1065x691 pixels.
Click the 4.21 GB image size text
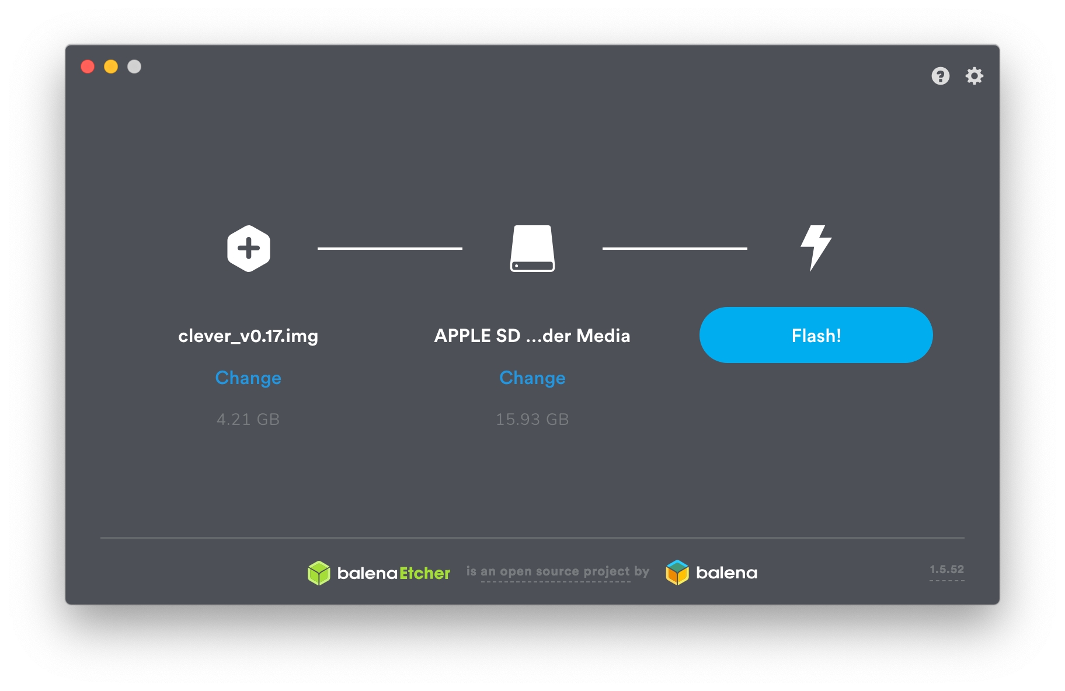[248, 420]
